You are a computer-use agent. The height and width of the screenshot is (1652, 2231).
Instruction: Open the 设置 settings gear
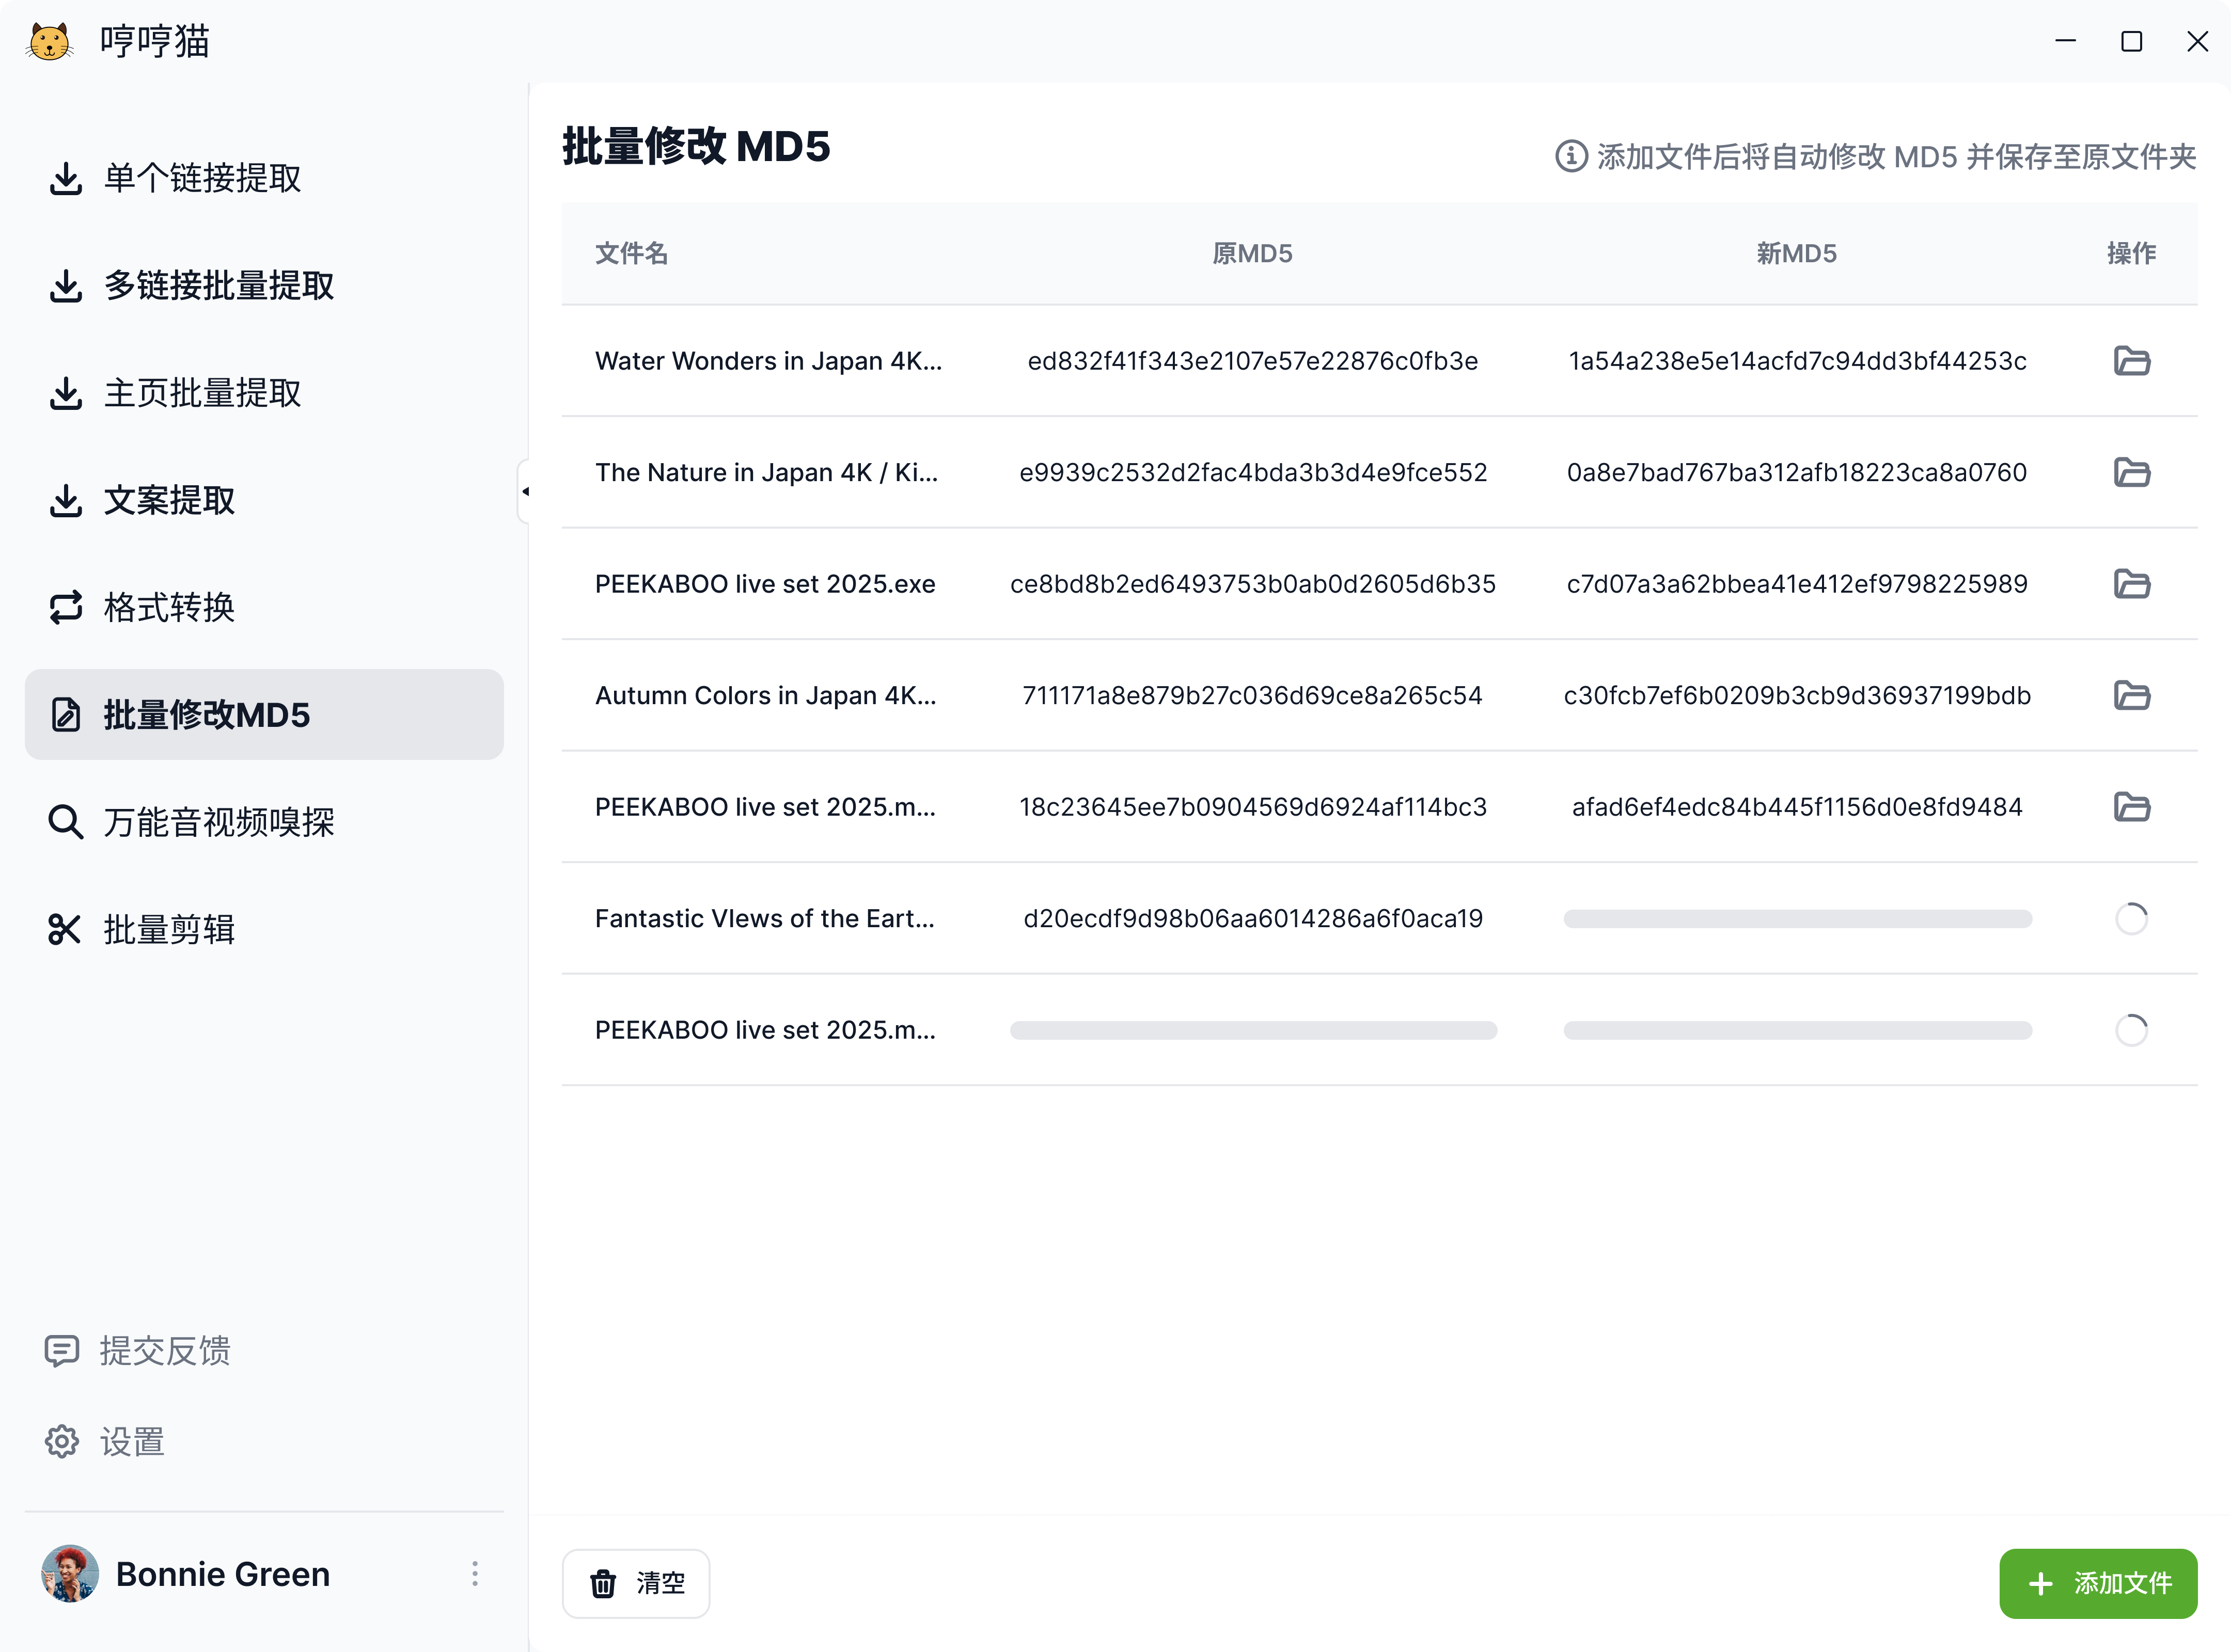click(61, 1441)
